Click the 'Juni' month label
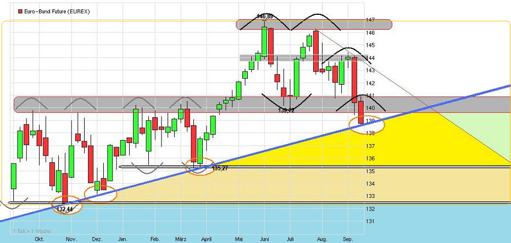511x243 pixels. coord(265,239)
